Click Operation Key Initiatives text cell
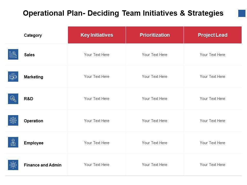 pos(97,121)
